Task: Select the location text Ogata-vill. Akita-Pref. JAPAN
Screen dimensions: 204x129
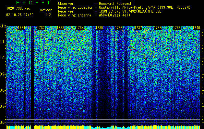Action: pyautogui.click(x=127, y=7)
